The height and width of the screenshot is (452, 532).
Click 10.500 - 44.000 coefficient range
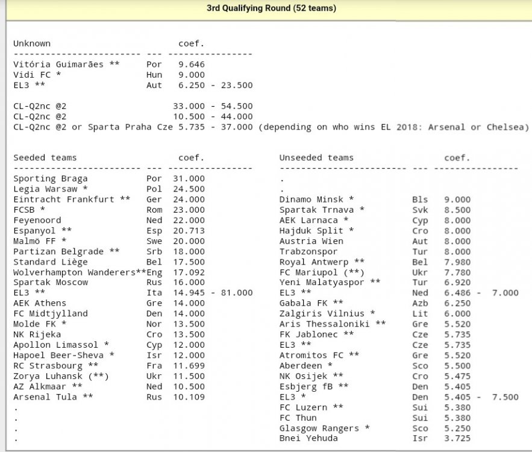pos(213,117)
